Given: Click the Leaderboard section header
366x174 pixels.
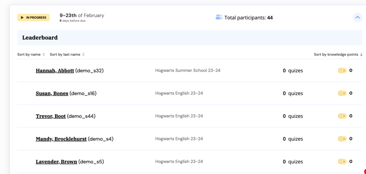Looking at the screenshot, I should 190,38.
